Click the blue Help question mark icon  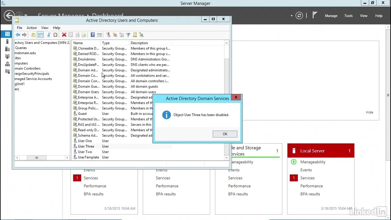[93, 35]
